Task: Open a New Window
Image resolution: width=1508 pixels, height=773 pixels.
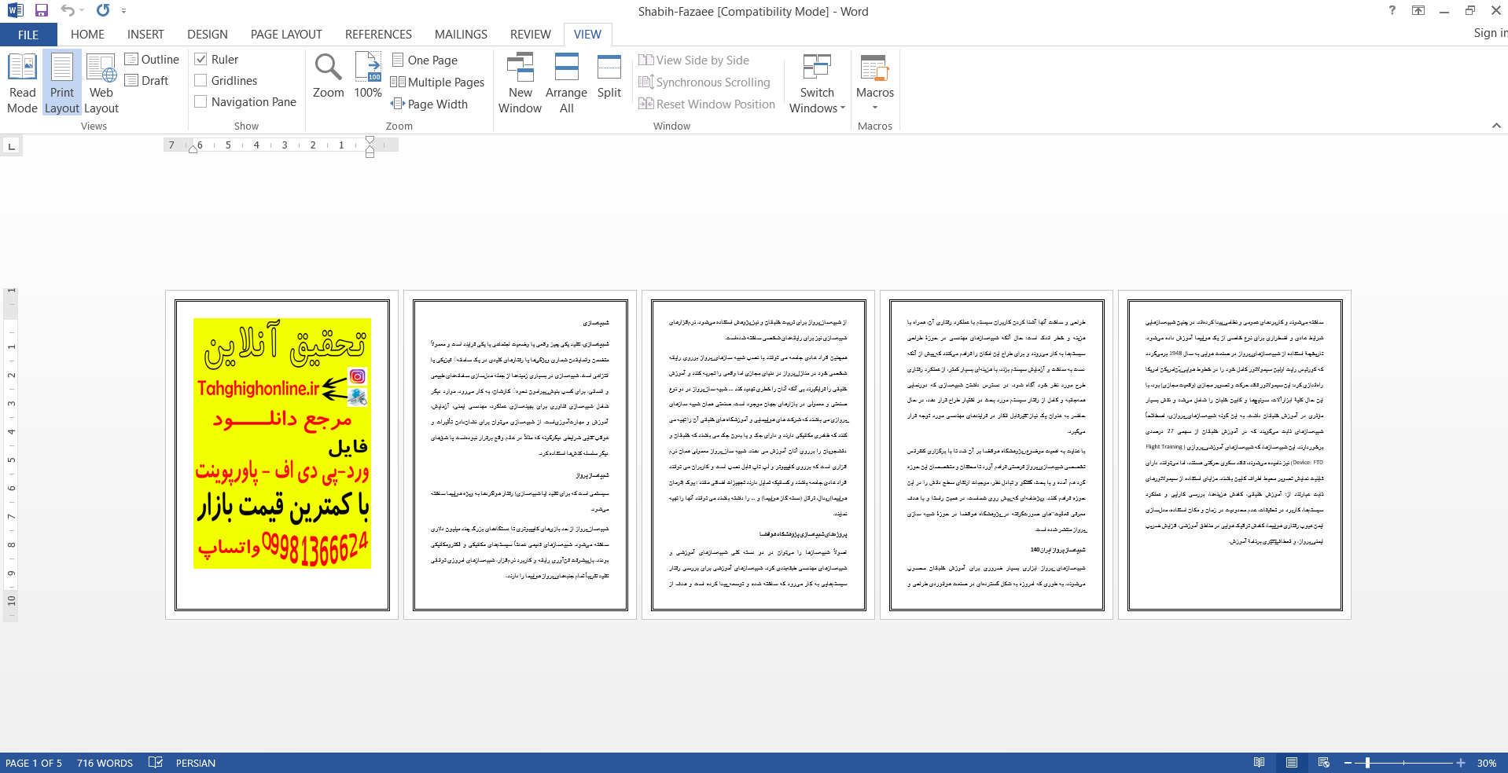Action: 520,83
